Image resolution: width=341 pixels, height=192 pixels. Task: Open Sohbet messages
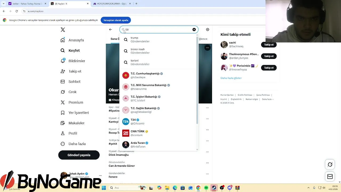point(70,82)
